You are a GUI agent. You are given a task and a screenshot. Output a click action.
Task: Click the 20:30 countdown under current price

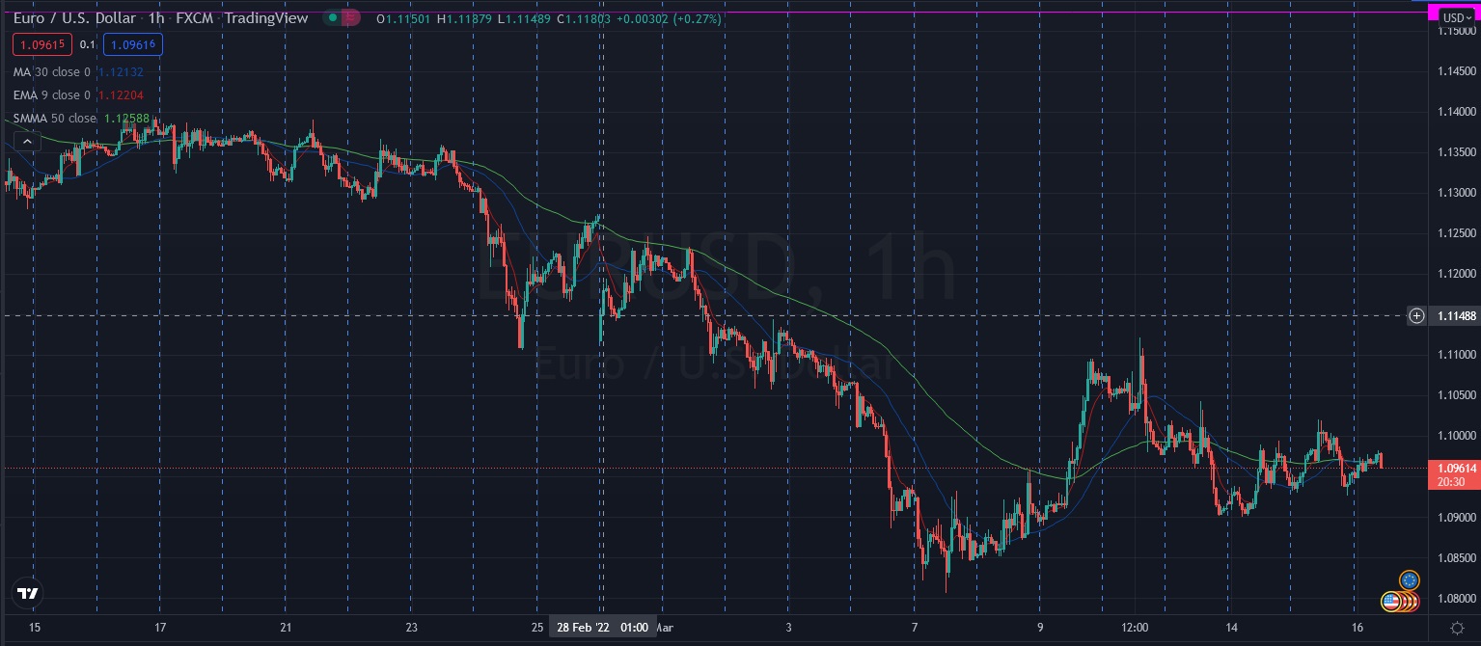[1452, 481]
